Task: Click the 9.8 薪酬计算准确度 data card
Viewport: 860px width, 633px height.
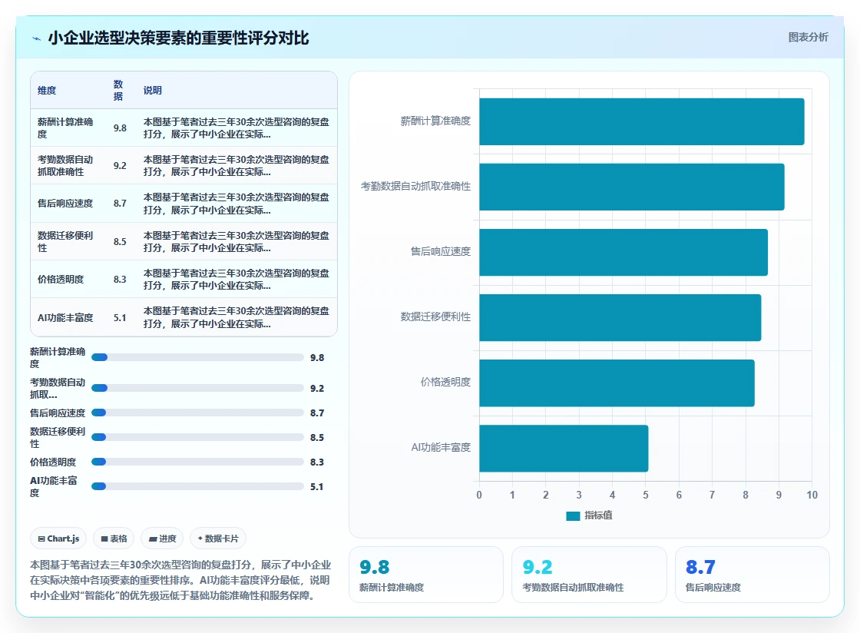Action: 426,575
